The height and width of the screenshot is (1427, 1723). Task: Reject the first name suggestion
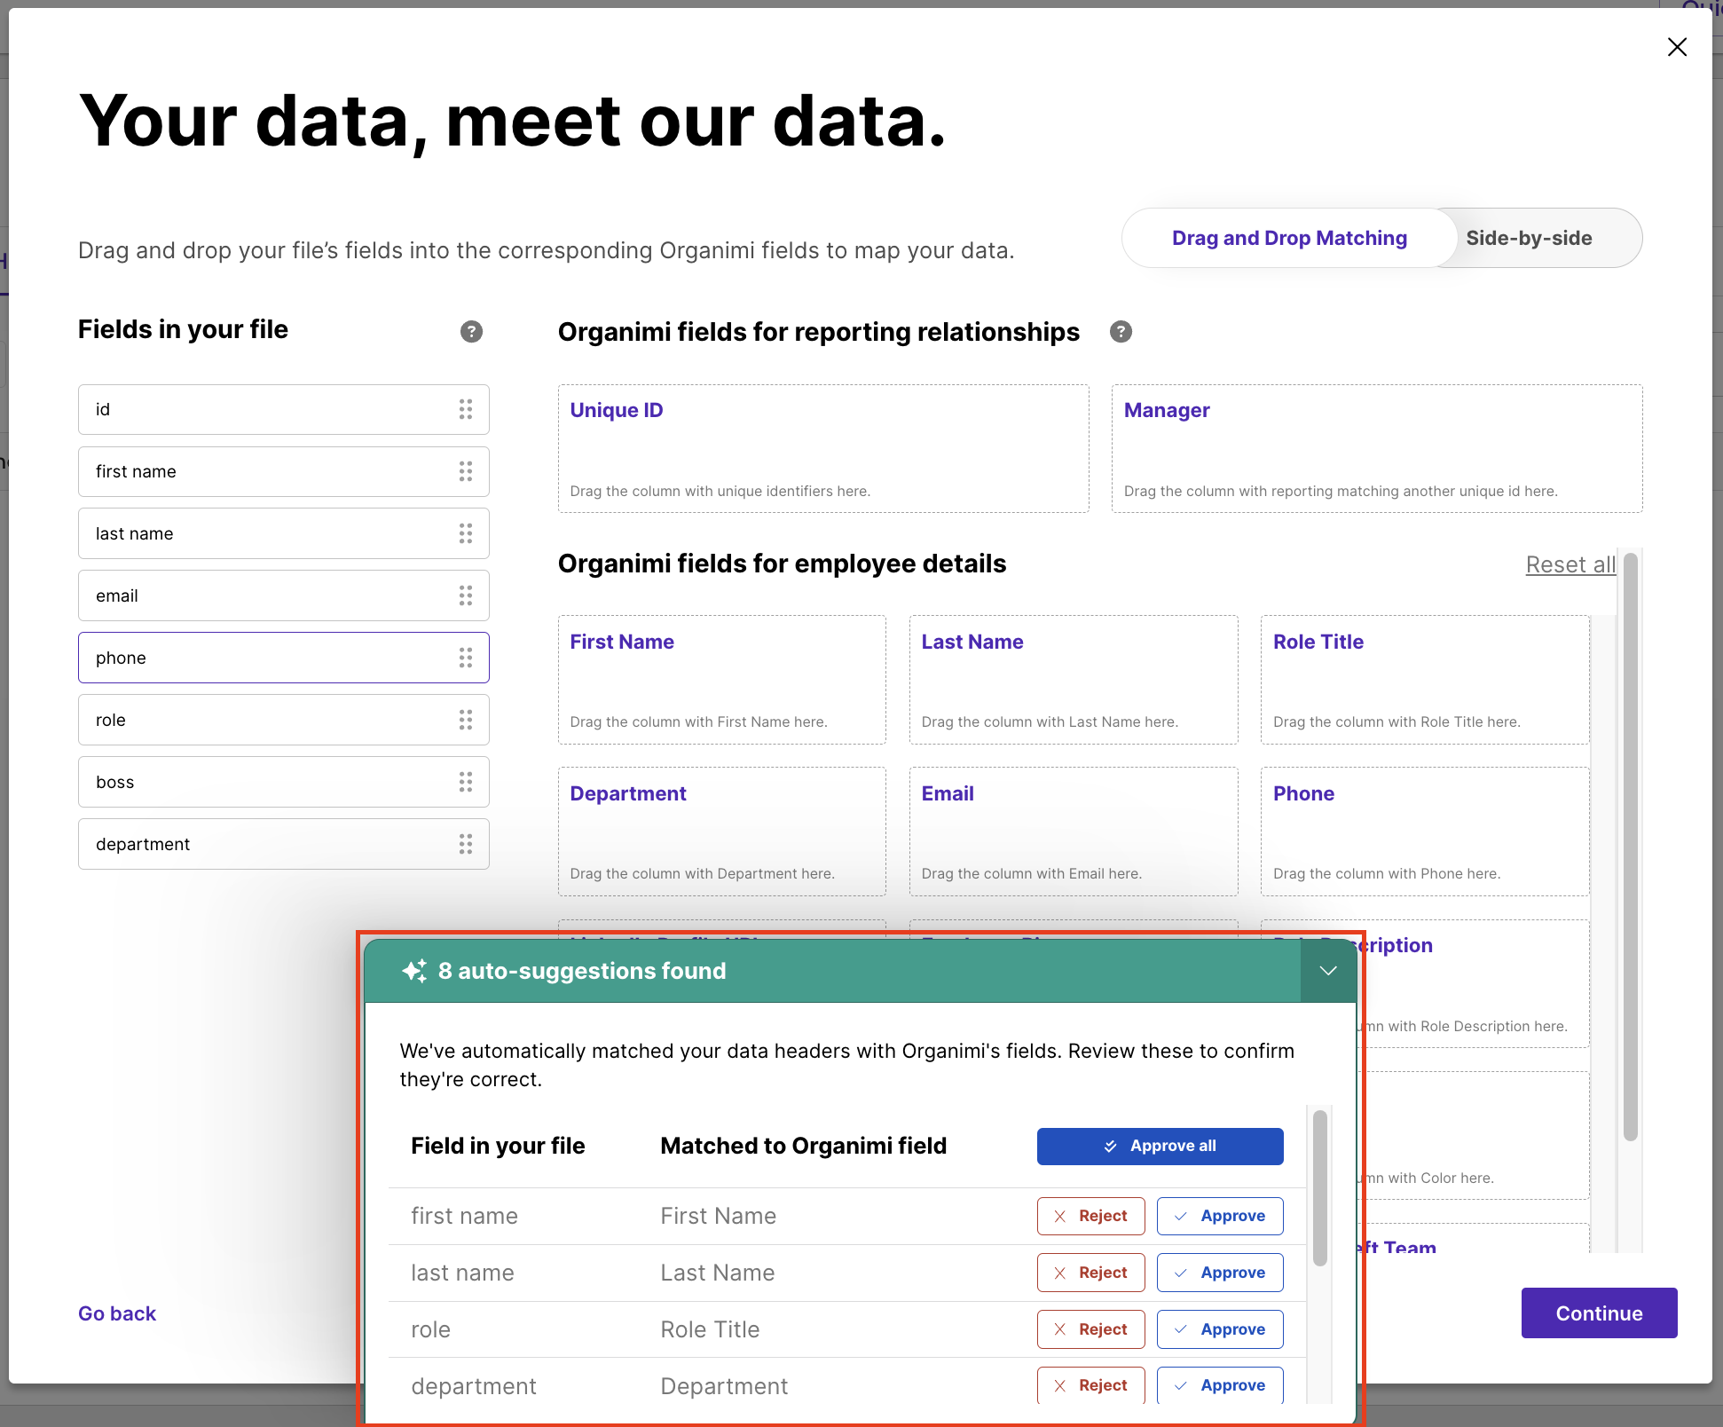1090,1216
